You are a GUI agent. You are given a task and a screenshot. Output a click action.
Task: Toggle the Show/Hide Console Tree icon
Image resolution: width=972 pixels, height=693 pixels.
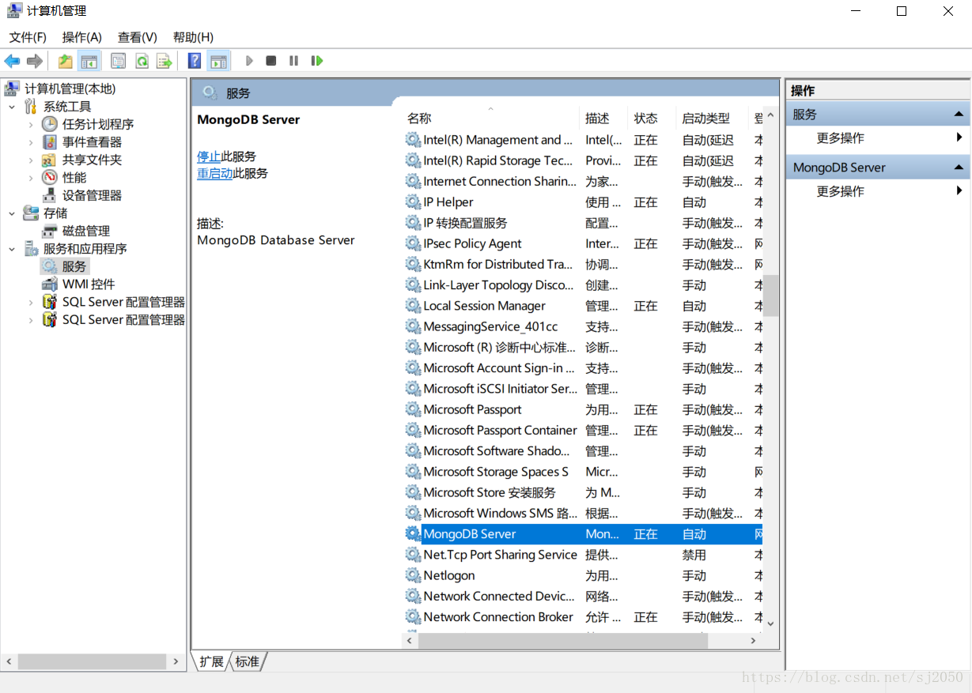click(x=89, y=61)
